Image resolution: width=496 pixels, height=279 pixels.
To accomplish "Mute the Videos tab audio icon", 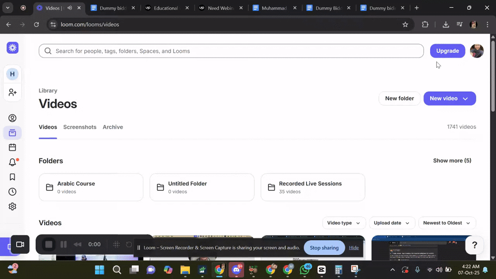I will point(70,8).
